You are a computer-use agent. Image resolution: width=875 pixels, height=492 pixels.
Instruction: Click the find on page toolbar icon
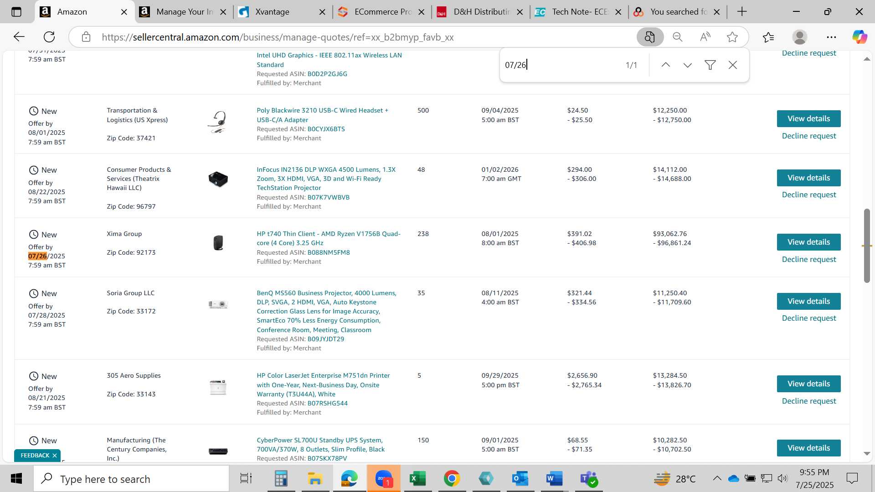pos(650,37)
